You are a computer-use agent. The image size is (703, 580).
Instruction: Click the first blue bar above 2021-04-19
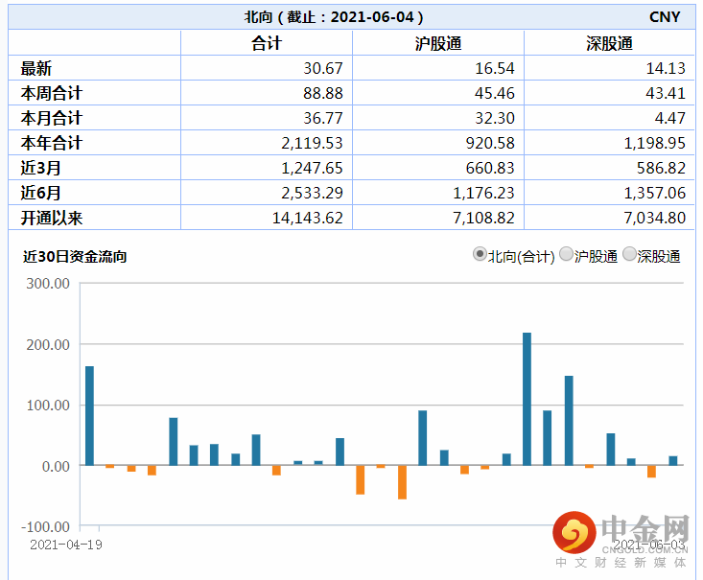[x=89, y=415]
